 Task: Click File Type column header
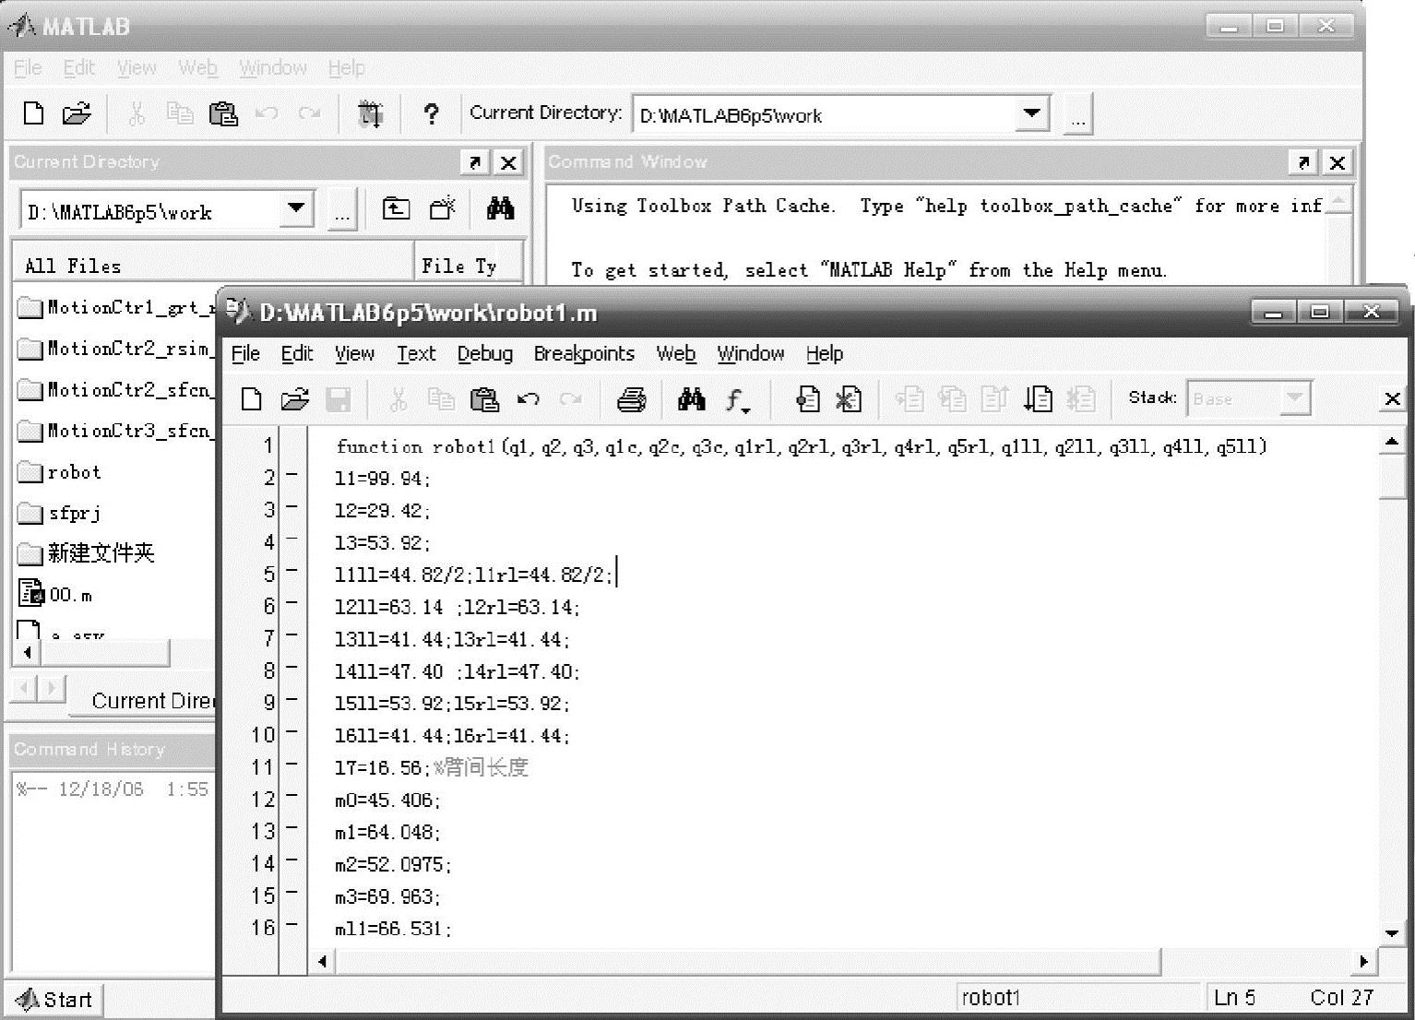coord(469,266)
